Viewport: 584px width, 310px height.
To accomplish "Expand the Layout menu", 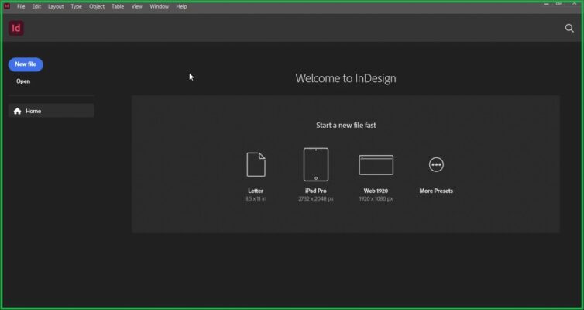I will pos(56,6).
